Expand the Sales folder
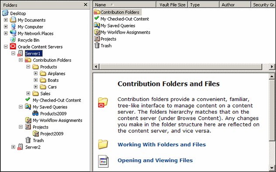Image resolution: width=276 pixels, height=172 pixels. [x=28, y=93]
